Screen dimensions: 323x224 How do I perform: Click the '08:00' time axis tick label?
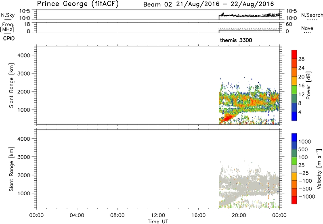tap(117, 216)
